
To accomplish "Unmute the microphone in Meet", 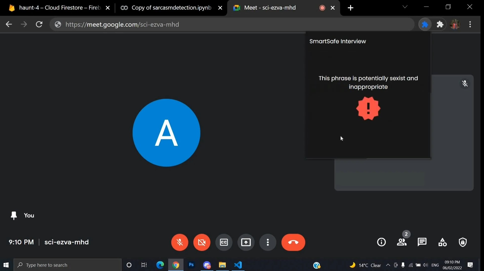I will tap(180, 242).
